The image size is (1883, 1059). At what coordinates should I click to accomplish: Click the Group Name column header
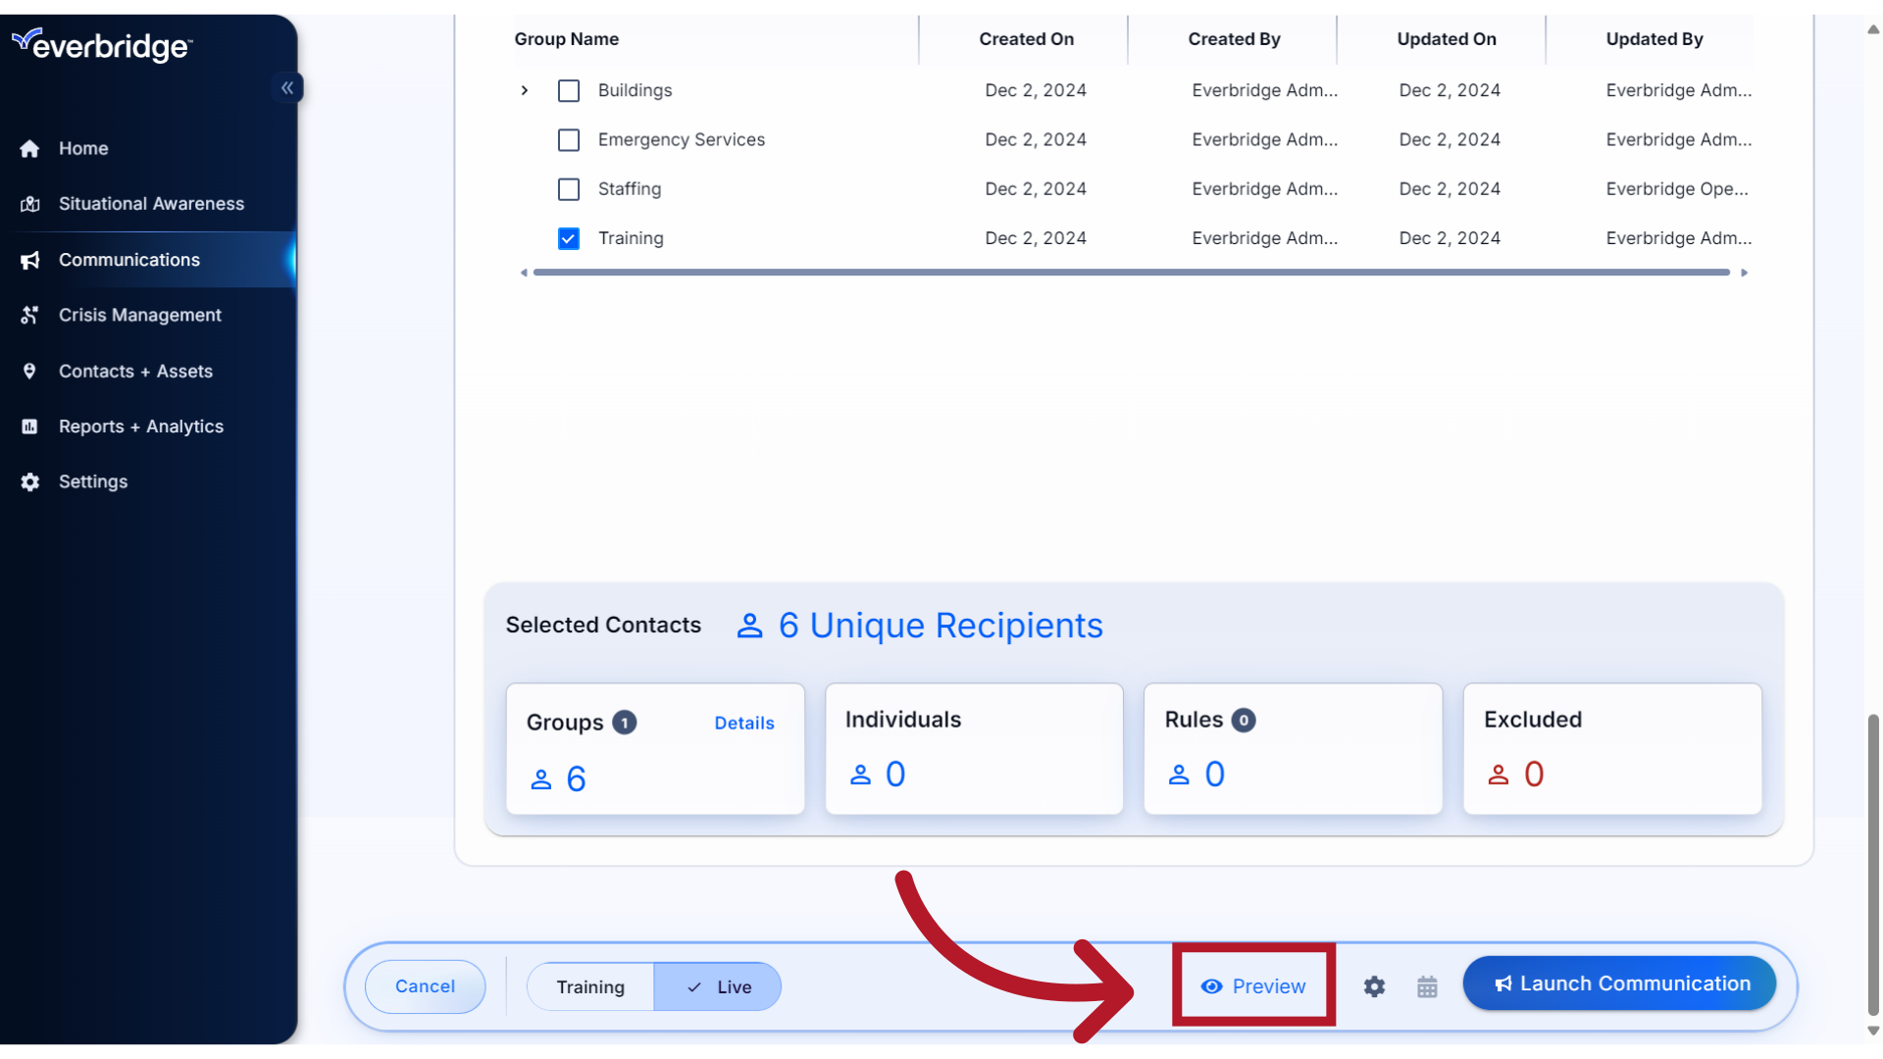pyautogui.click(x=567, y=39)
